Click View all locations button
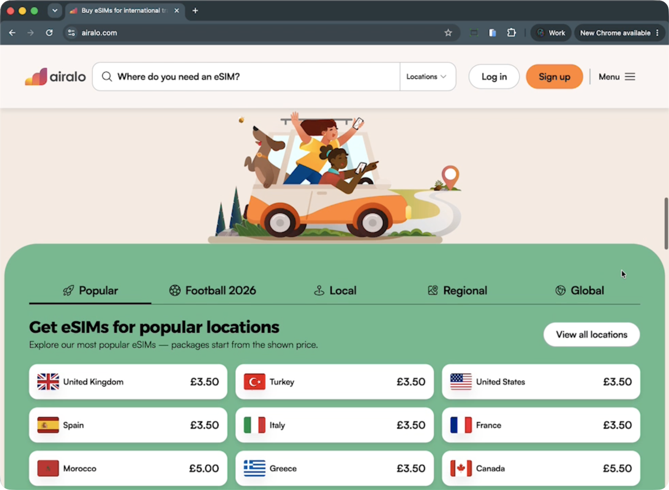 [x=591, y=334]
